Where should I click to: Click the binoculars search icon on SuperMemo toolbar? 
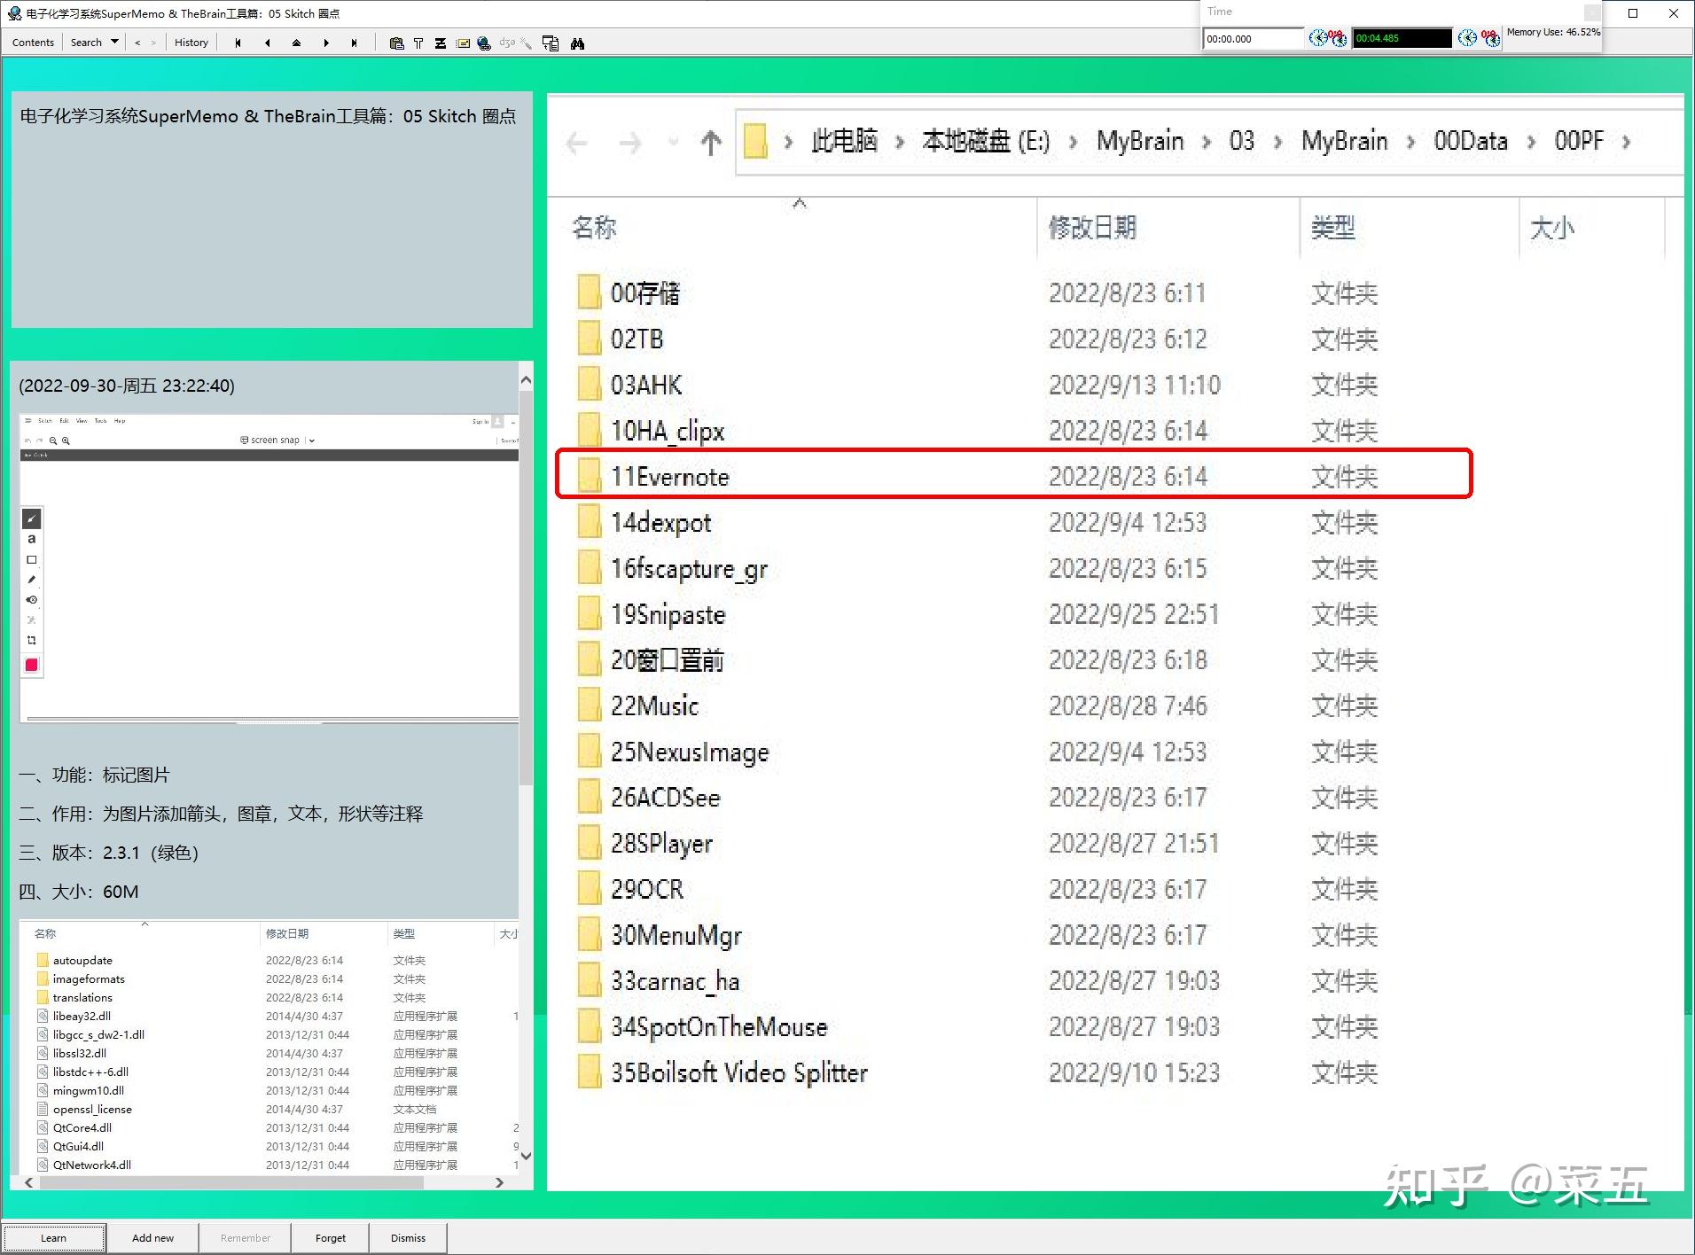(578, 43)
